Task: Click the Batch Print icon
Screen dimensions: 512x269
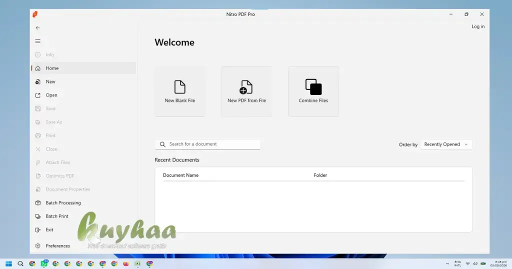Action: point(38,216)
